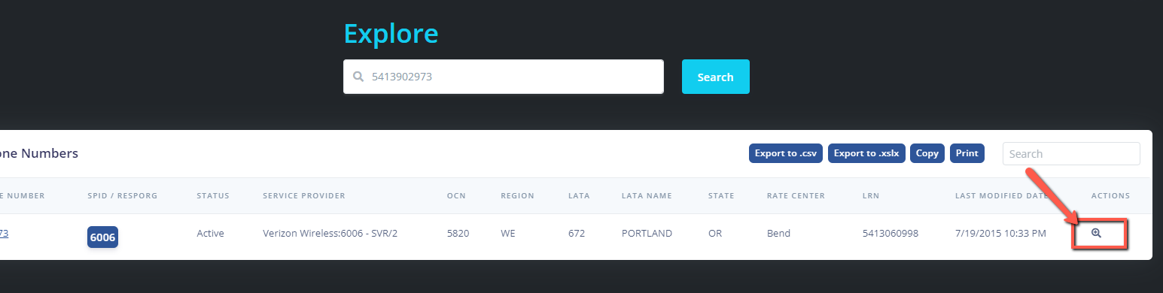The width and height of the screenshot is (1163, 293).
Task: Select LATA value 672
Action: [577, 233]
